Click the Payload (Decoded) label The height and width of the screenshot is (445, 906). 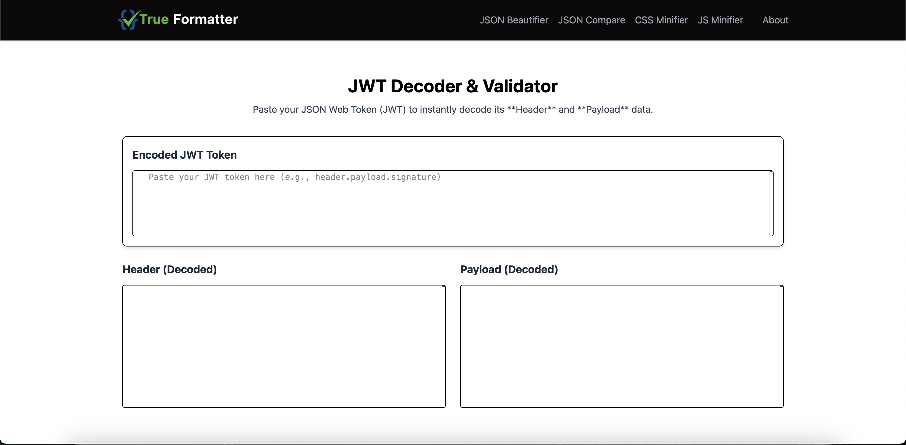[x=509, y=269]
